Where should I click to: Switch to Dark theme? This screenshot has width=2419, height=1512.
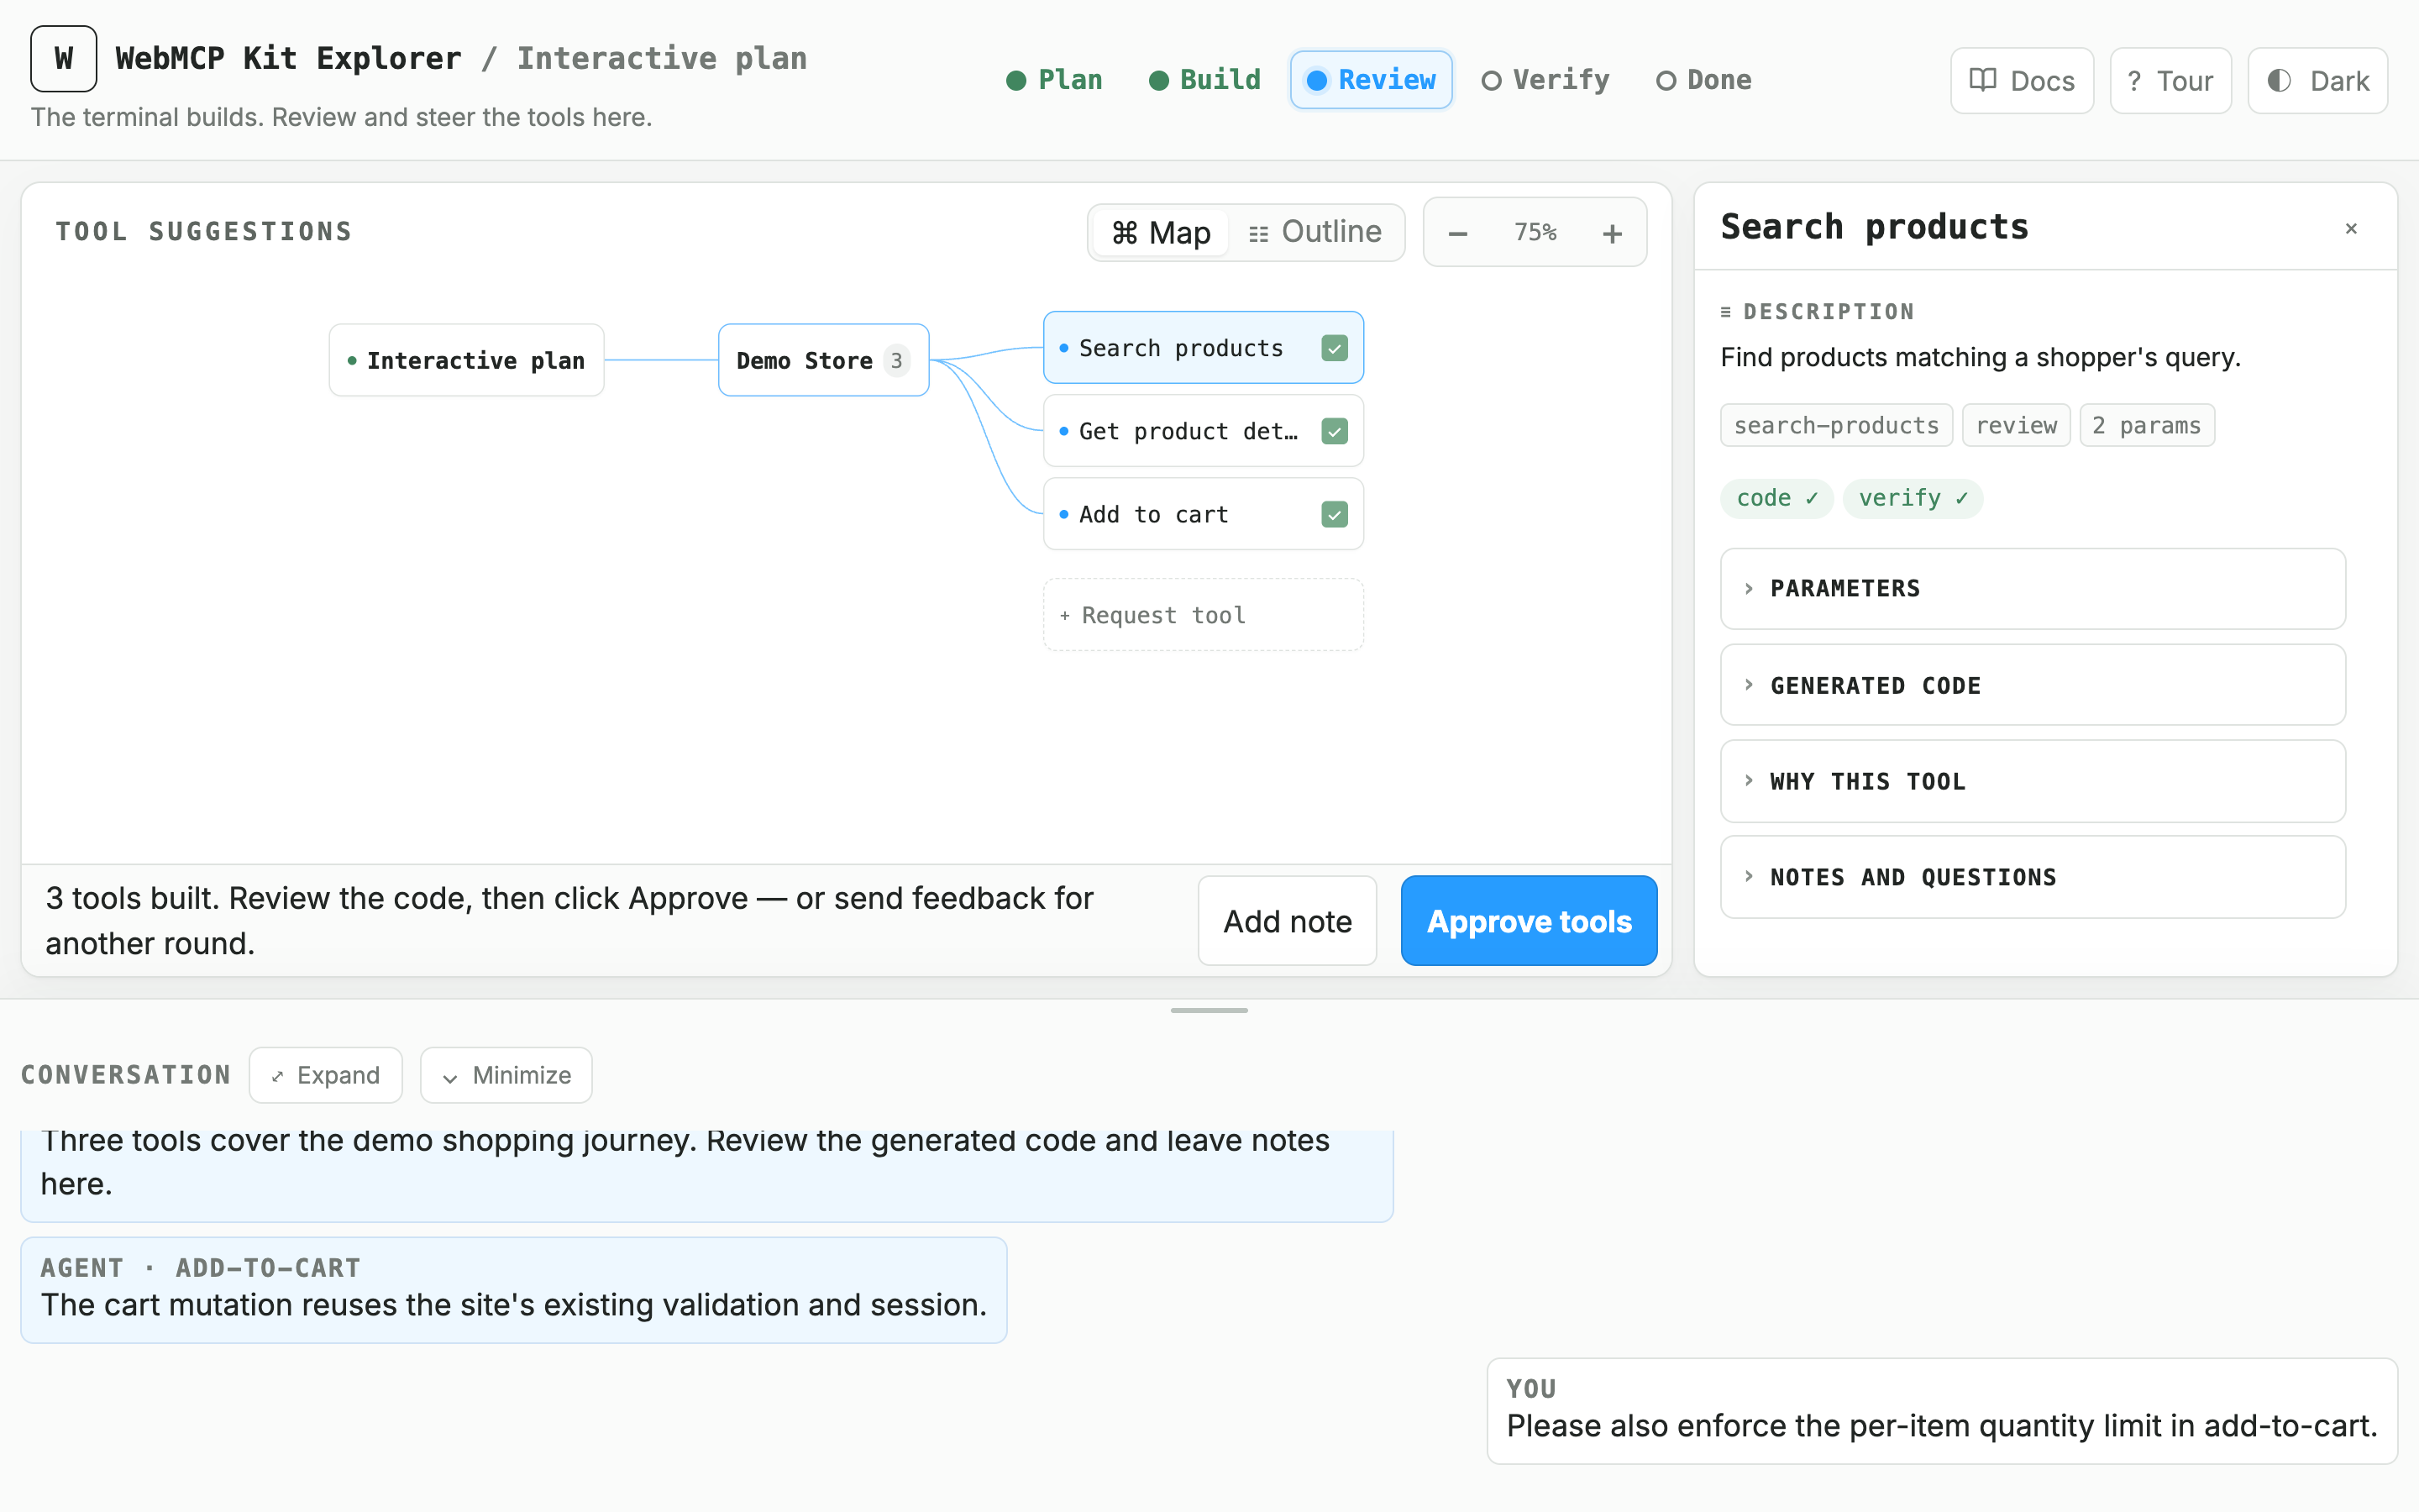click(x=2317, y=81)
